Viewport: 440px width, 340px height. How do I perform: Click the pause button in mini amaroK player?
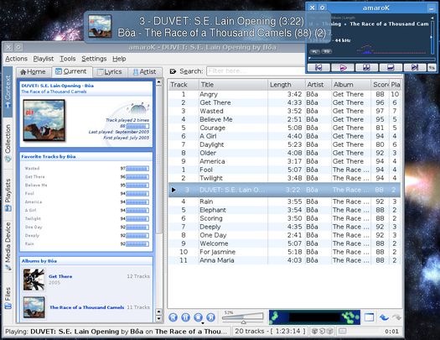366,67
